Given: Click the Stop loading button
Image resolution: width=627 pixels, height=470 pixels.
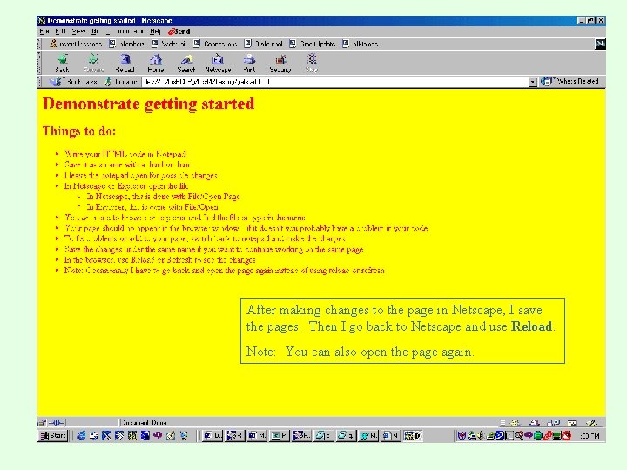Looking at the screenshot, I should coord(312,64).
